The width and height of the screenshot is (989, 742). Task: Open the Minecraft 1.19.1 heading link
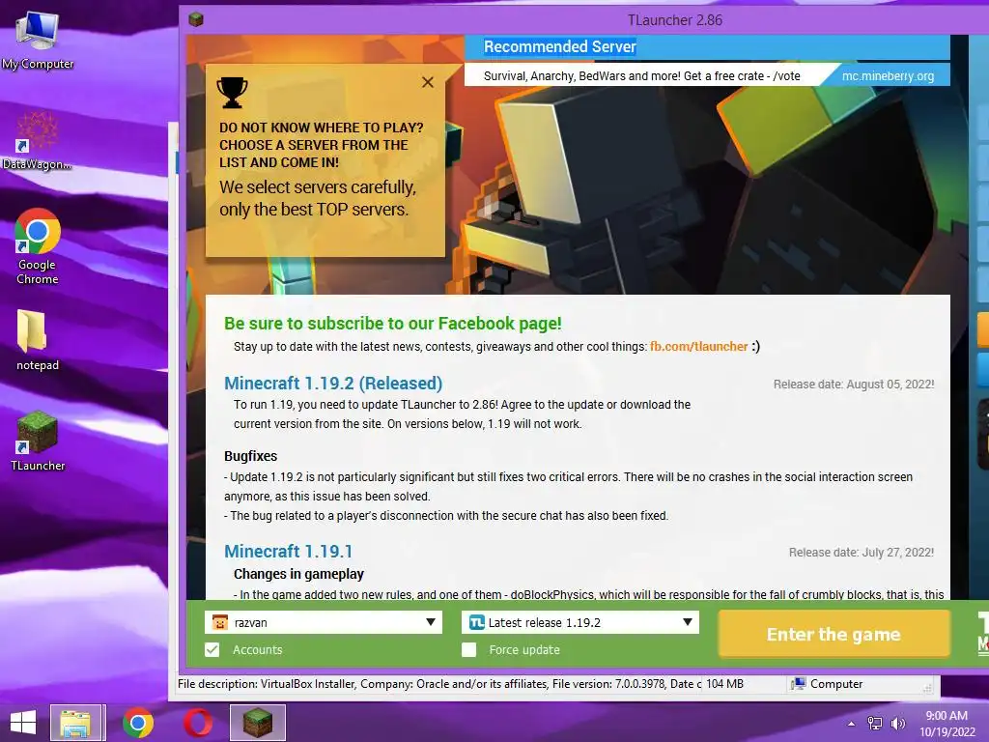tap(288, 551)
